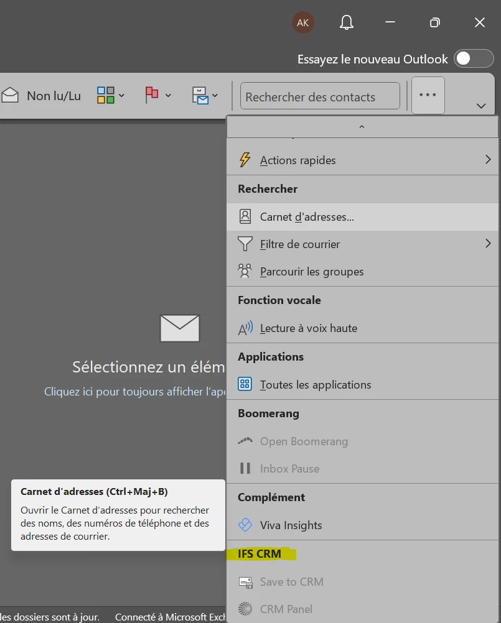Open Toutes les applications
Image resolution: width=501 pixels, height=623 pixels.
[362, 385]
